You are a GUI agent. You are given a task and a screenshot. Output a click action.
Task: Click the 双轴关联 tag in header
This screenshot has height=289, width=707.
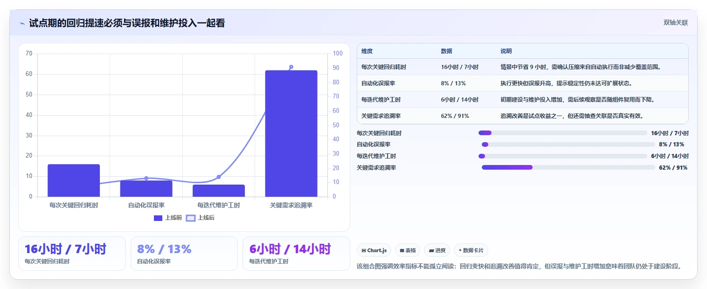pos(676,23)
